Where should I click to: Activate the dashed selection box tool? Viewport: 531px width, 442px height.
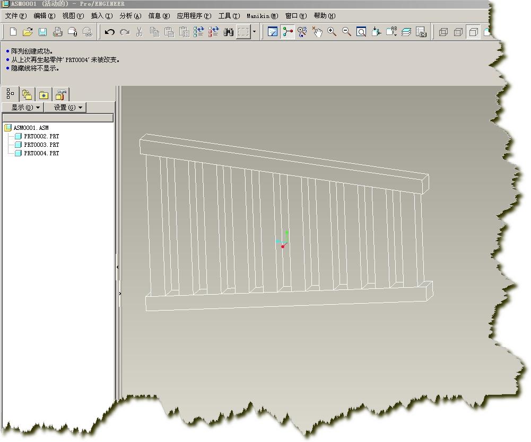tap(243, 32)
